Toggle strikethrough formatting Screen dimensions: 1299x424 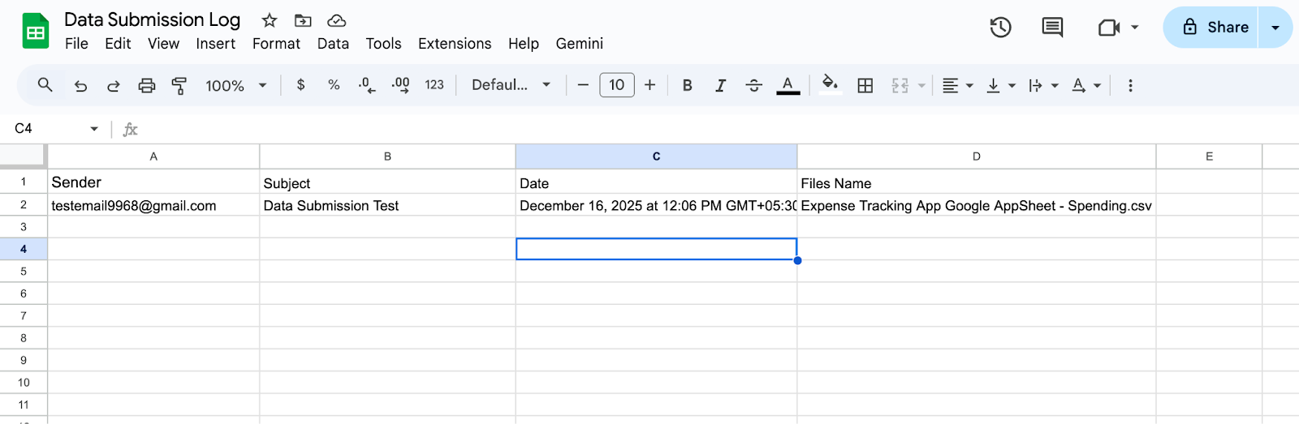click(x=753, y=85)
